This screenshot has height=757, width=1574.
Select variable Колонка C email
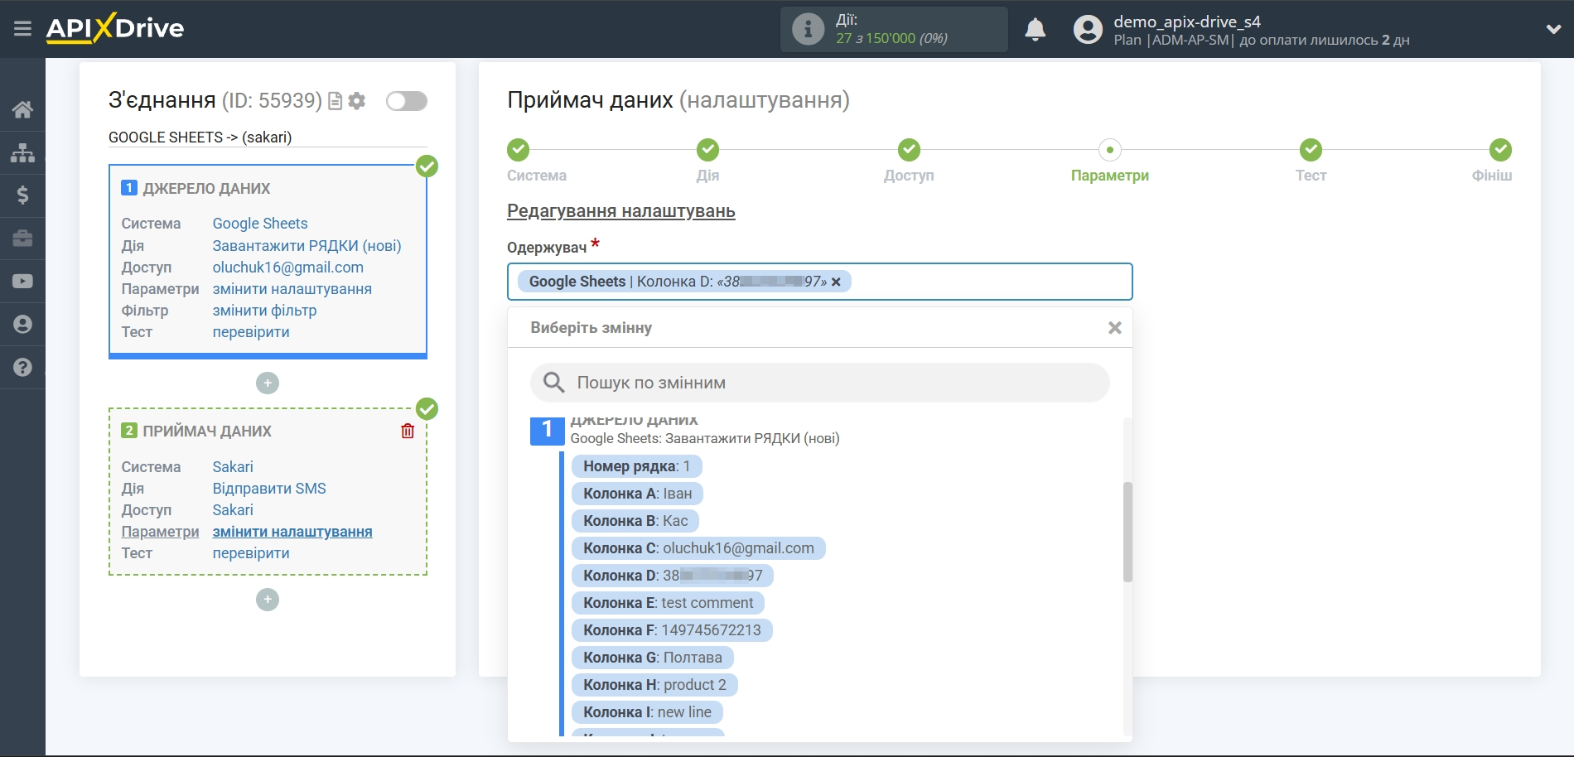(698, 548)
